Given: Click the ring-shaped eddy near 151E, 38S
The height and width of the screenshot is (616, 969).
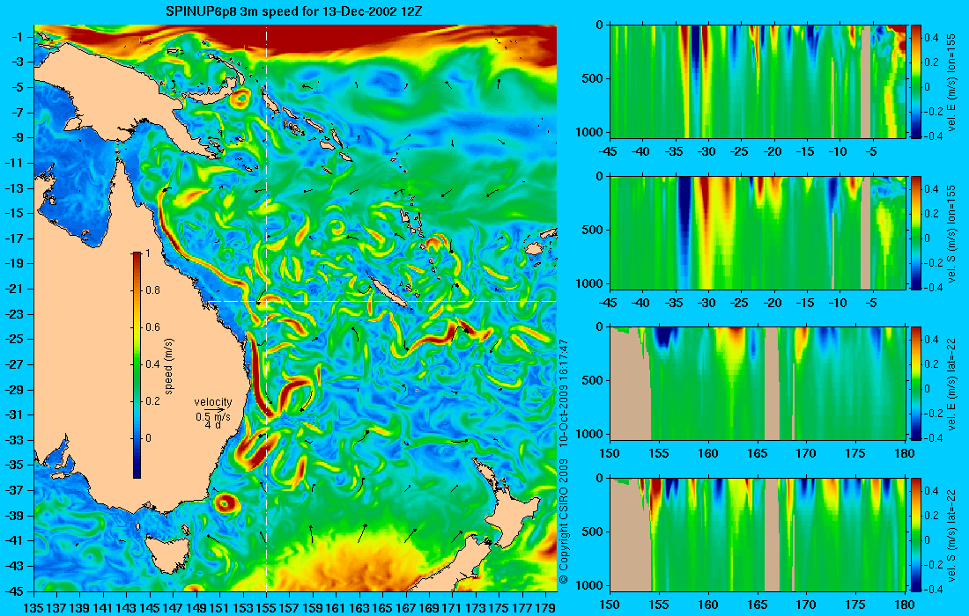Looking at the screenshot, I should click(225, 503).
